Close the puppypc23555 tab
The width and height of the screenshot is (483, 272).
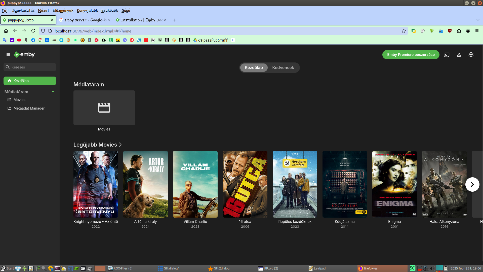[52, 20]
